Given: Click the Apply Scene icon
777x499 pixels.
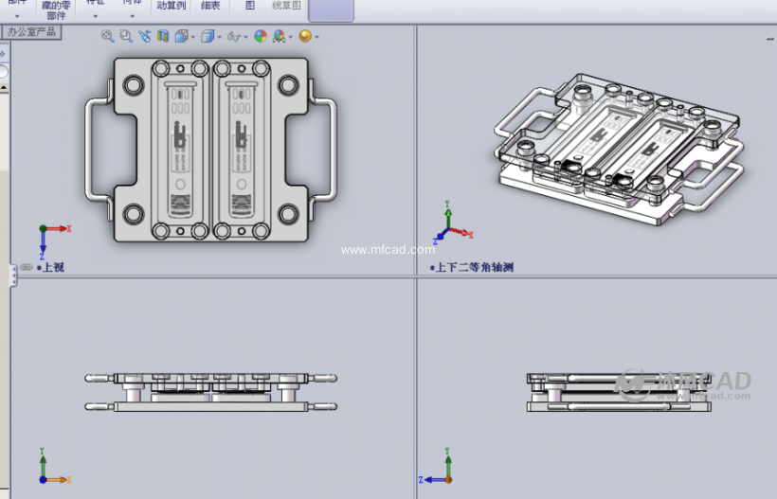Looking at the screenshot, I should point(279,36).
